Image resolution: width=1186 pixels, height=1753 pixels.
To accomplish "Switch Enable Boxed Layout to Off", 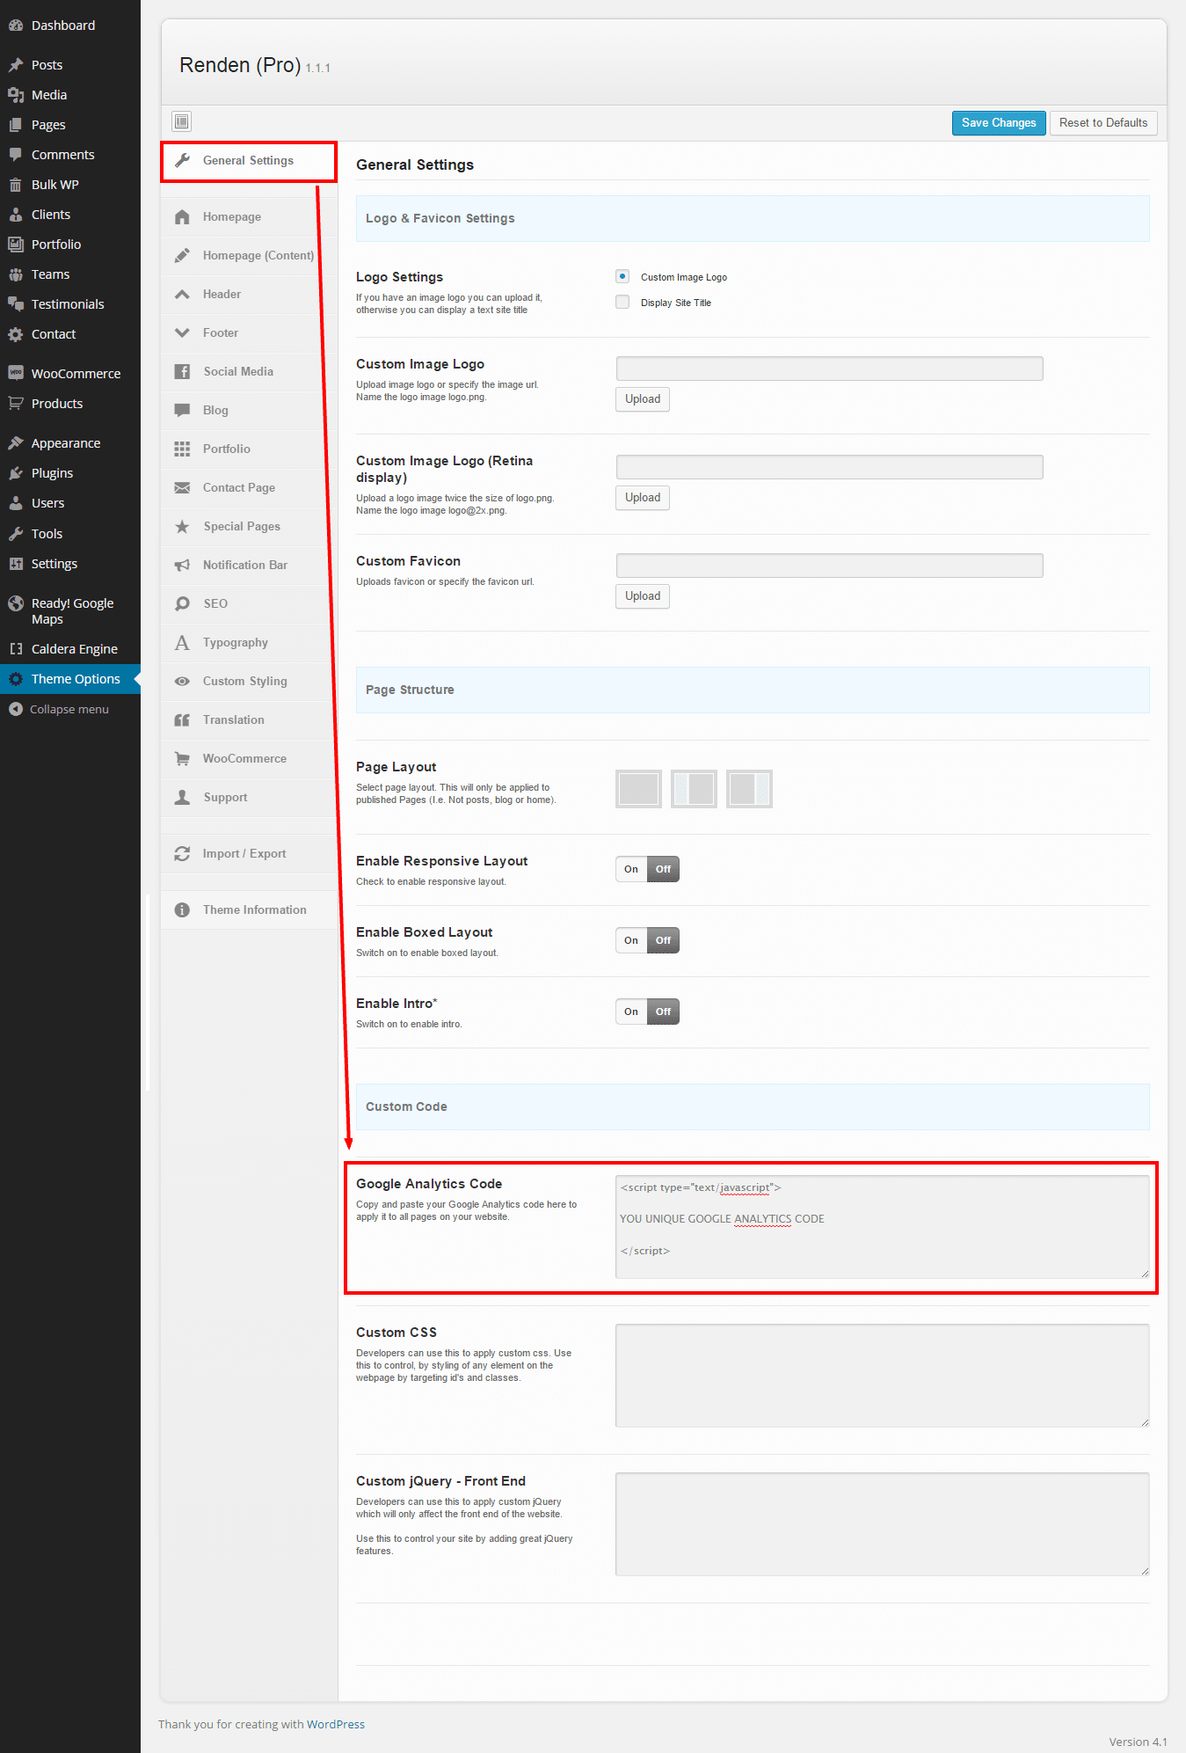I will point(663,941).
